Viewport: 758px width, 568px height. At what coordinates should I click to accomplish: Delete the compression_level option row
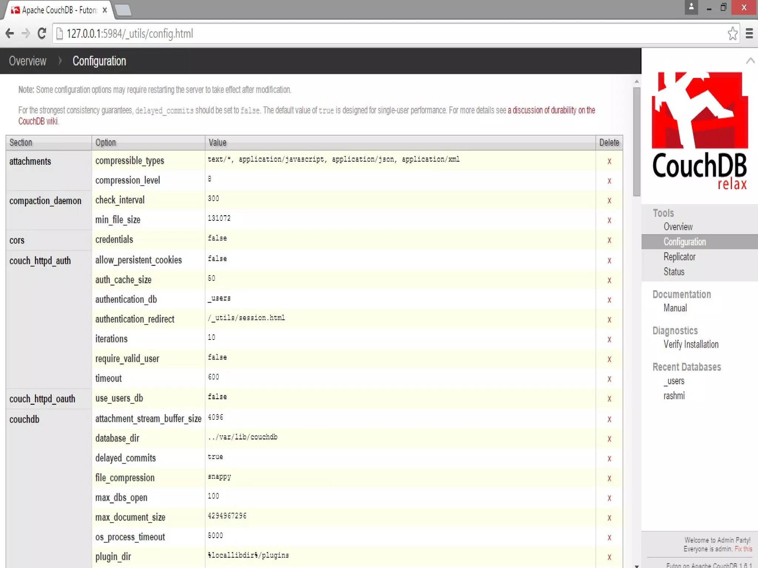pyautogui.click(x=609, y=181)
